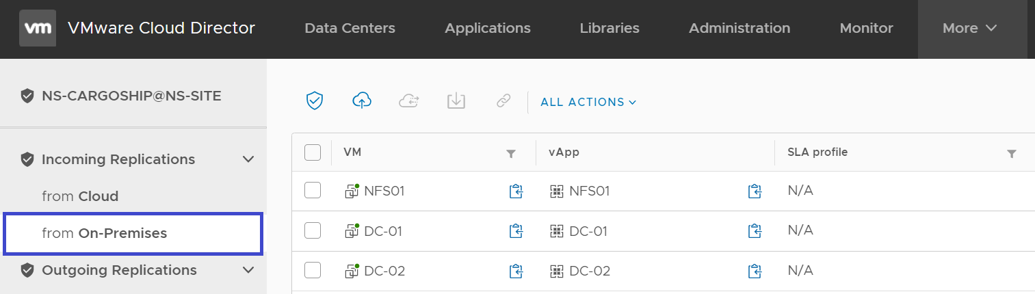1035x294 pixels.
Task: Collapse the Incoming Replications chevron
Action: point(248,159)
